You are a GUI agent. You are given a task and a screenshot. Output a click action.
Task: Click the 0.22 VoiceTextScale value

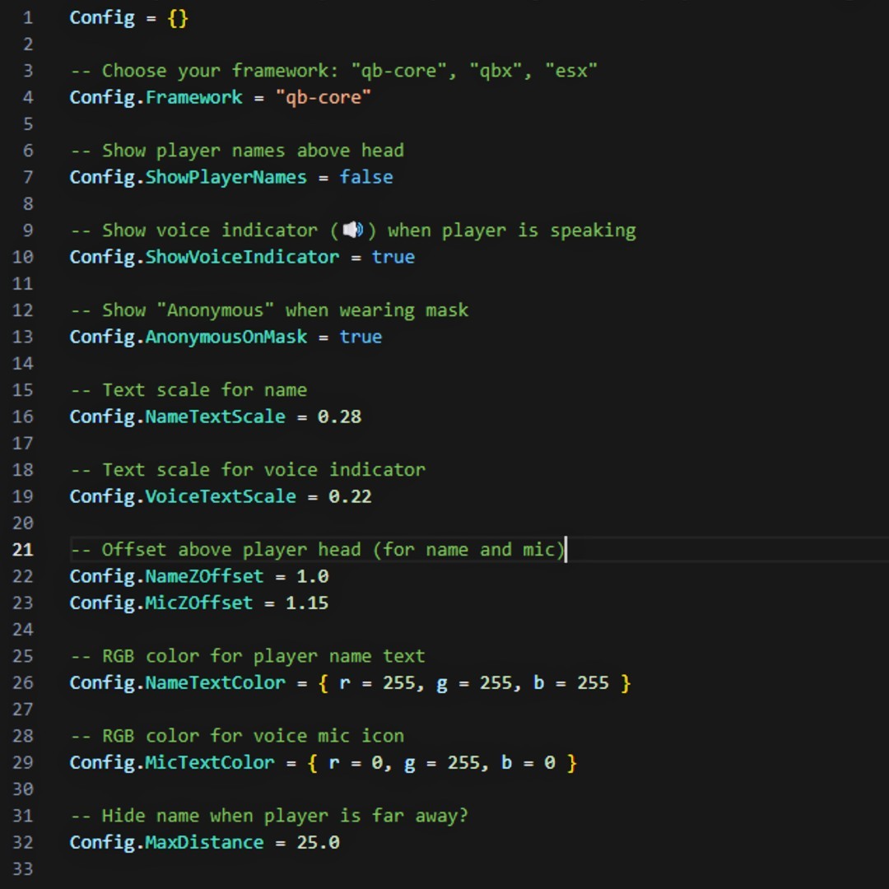click(x=350, y=496)
